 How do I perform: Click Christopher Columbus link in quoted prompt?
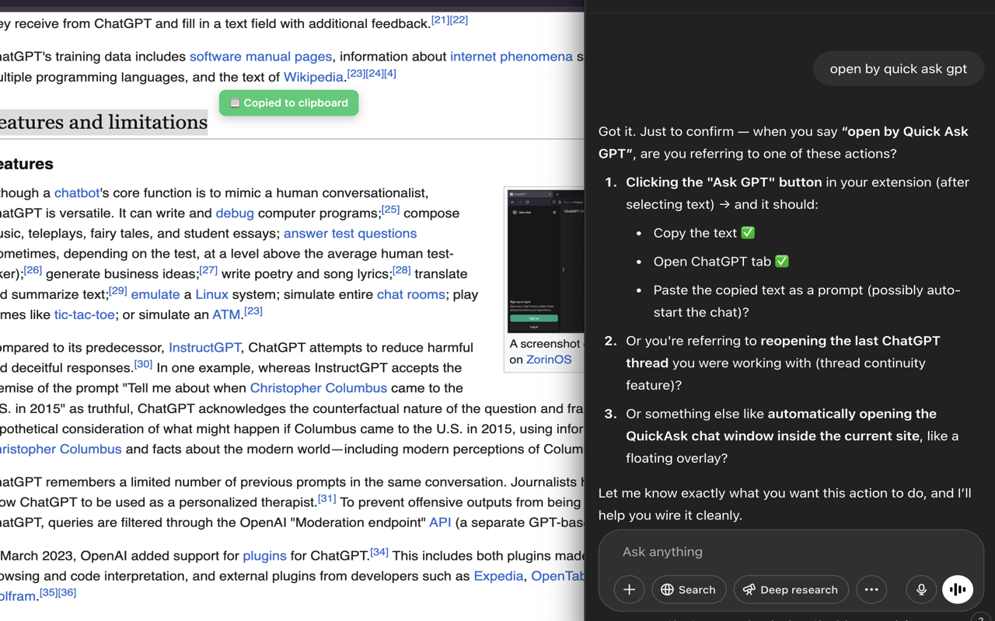point(318,387)
